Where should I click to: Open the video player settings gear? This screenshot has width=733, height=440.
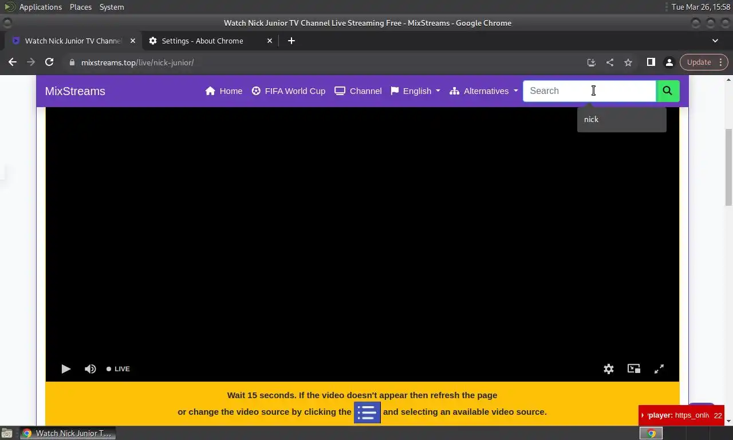point(609,369)
